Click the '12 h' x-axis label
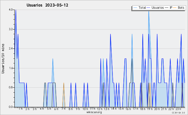188x115 pixels. point(100,109)
